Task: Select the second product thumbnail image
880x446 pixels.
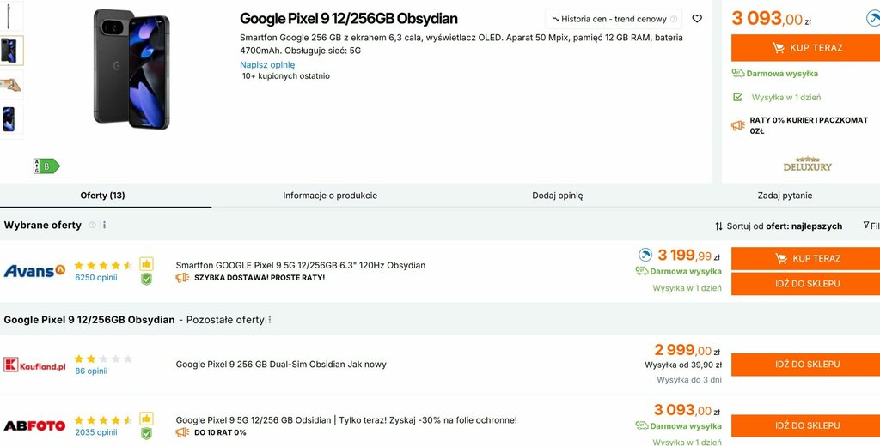Action: [12, 51]
